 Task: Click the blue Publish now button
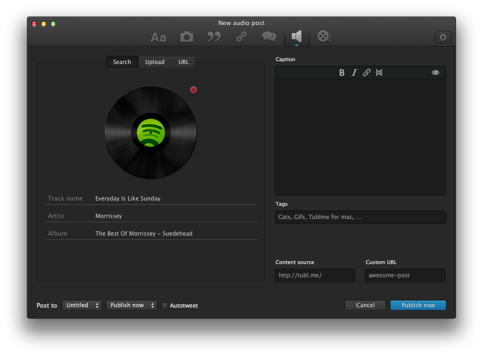point(418,305)
